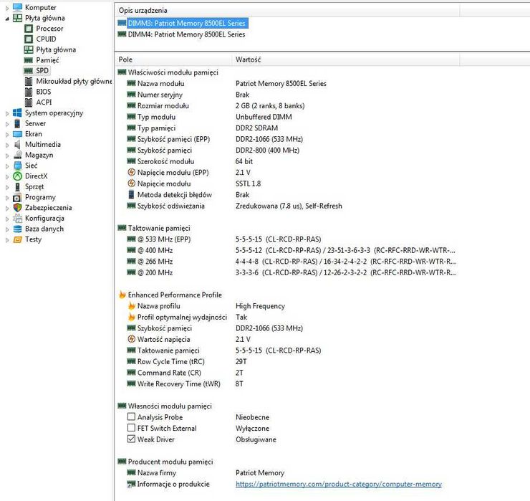Click the CPUID chip icon
Viewport: 530px width, 501px height.
pos(29,39)
